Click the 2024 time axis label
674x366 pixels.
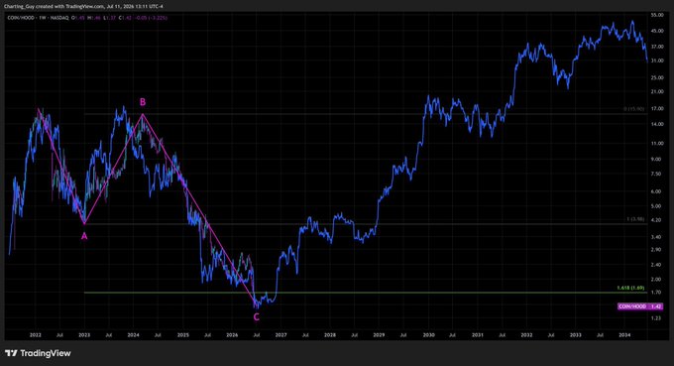133,335
